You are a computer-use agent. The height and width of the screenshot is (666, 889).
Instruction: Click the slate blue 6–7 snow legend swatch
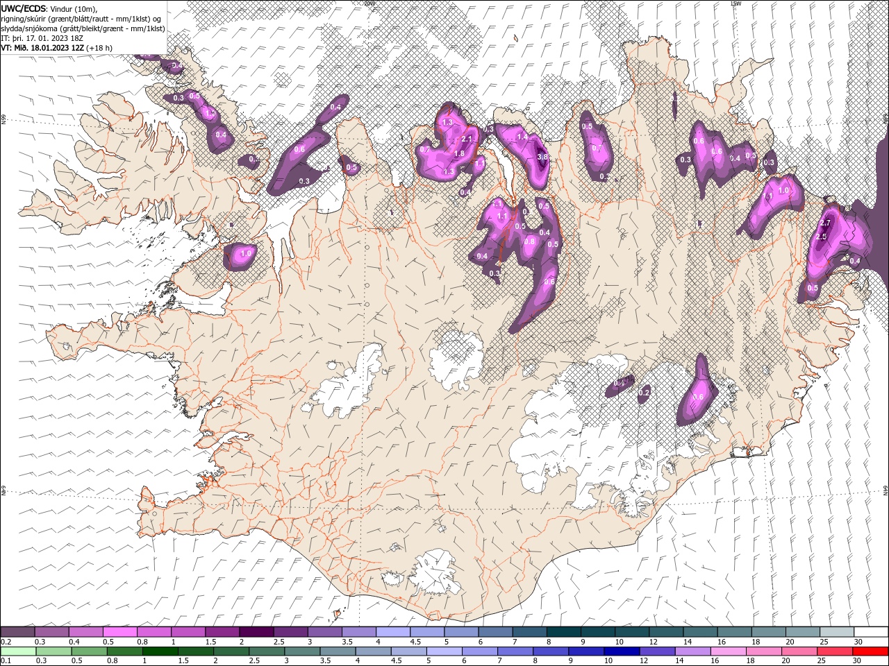tap(495, 632)
